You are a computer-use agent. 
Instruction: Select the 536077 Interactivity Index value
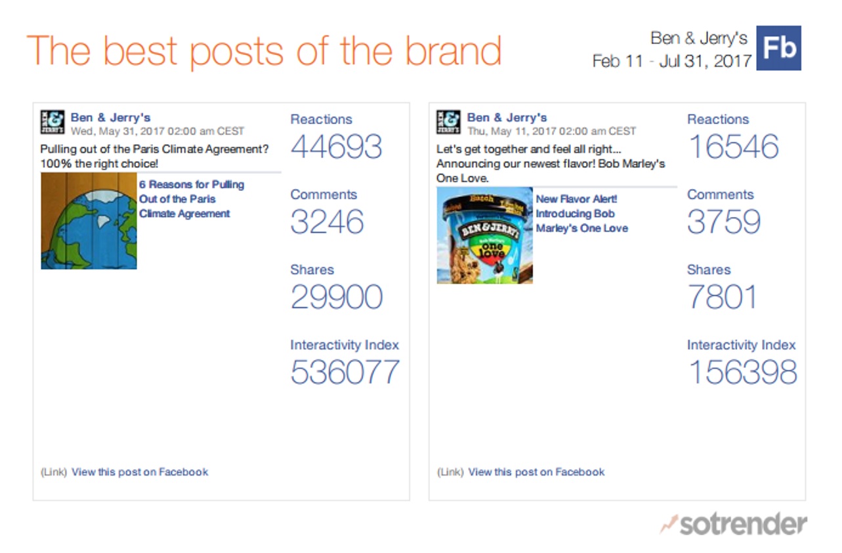345,373
